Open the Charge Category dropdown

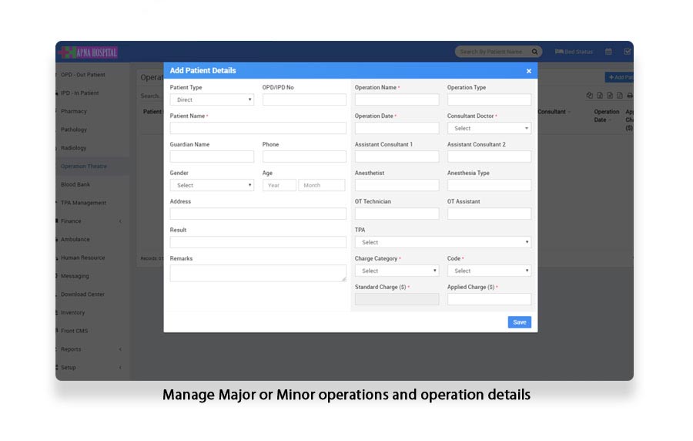397,271
